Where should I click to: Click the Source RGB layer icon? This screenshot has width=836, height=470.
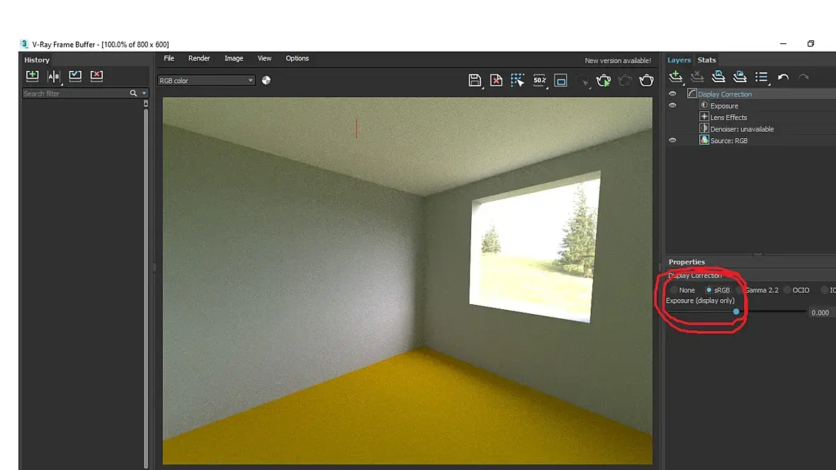point(704,140)
